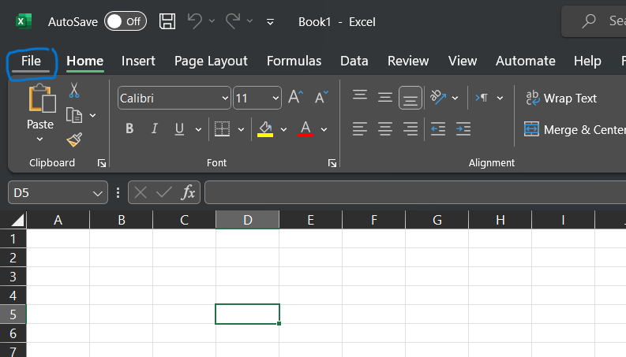Open Clipboard group dialog launcher
The image size is (626, 357).
(102, 163)
